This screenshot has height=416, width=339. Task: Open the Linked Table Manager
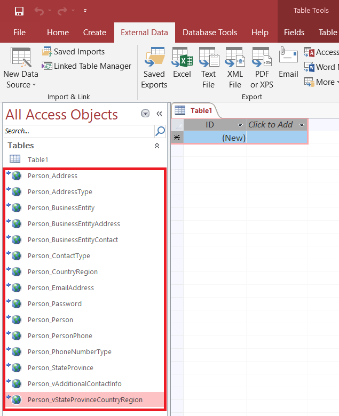[86, 66]
